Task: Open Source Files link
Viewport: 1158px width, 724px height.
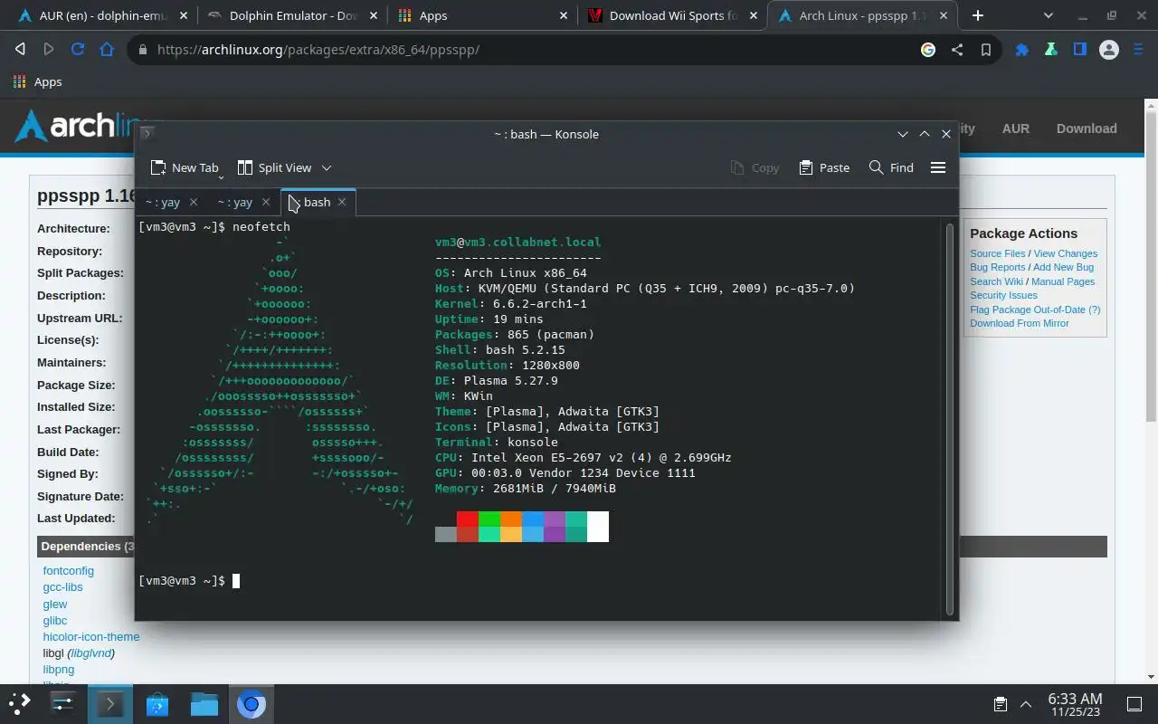Action: (998, 253)
